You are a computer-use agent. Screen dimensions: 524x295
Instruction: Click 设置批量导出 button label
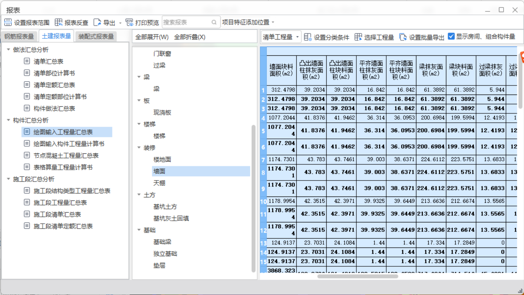[427, 37]
